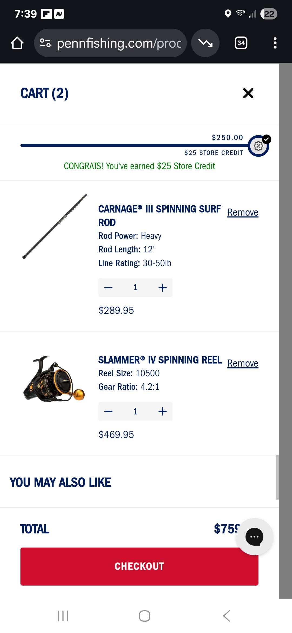292x633 pixels.
Task: Tap the pennfishing.com address bar
Action: point(119,43)
